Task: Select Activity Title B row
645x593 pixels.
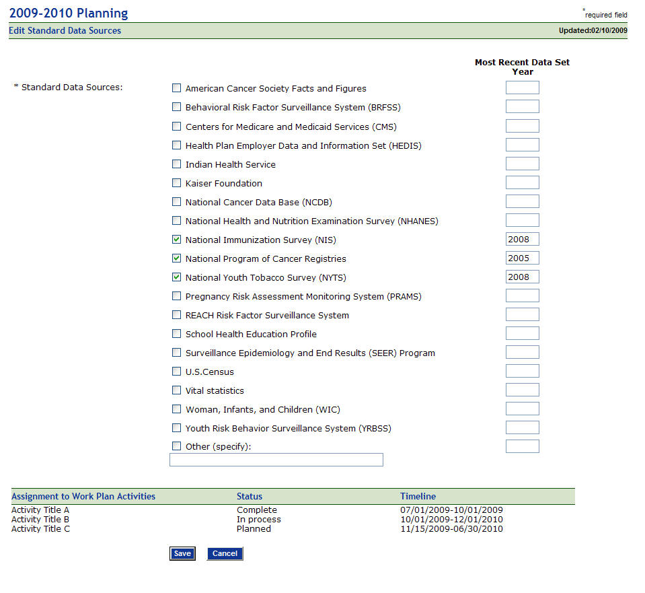Action: pos(40,519)
